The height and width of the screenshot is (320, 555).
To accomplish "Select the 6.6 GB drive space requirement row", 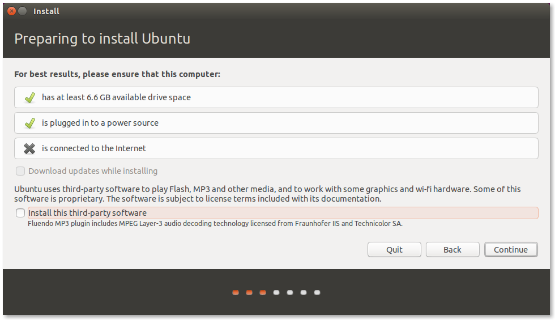I will point(276,97).
